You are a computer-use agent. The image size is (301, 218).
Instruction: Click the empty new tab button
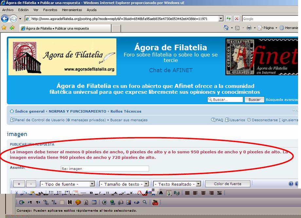pyautogui.click(x=116, y=28)
